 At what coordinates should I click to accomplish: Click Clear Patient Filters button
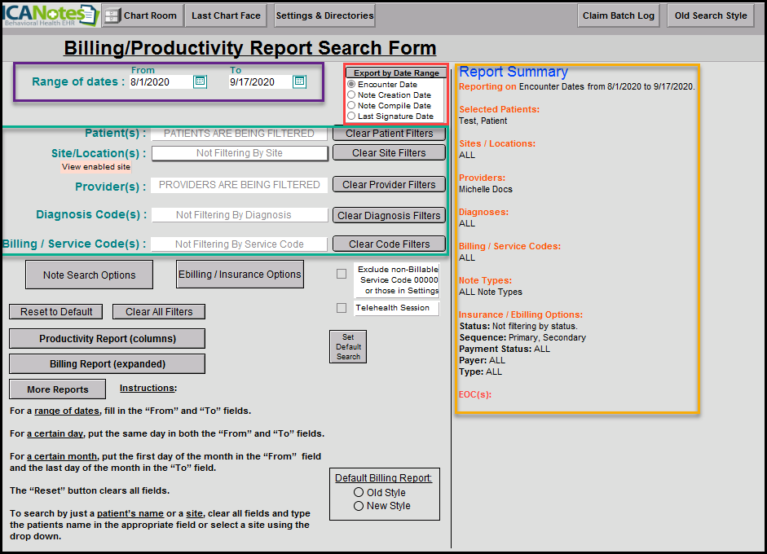[389, 134]
